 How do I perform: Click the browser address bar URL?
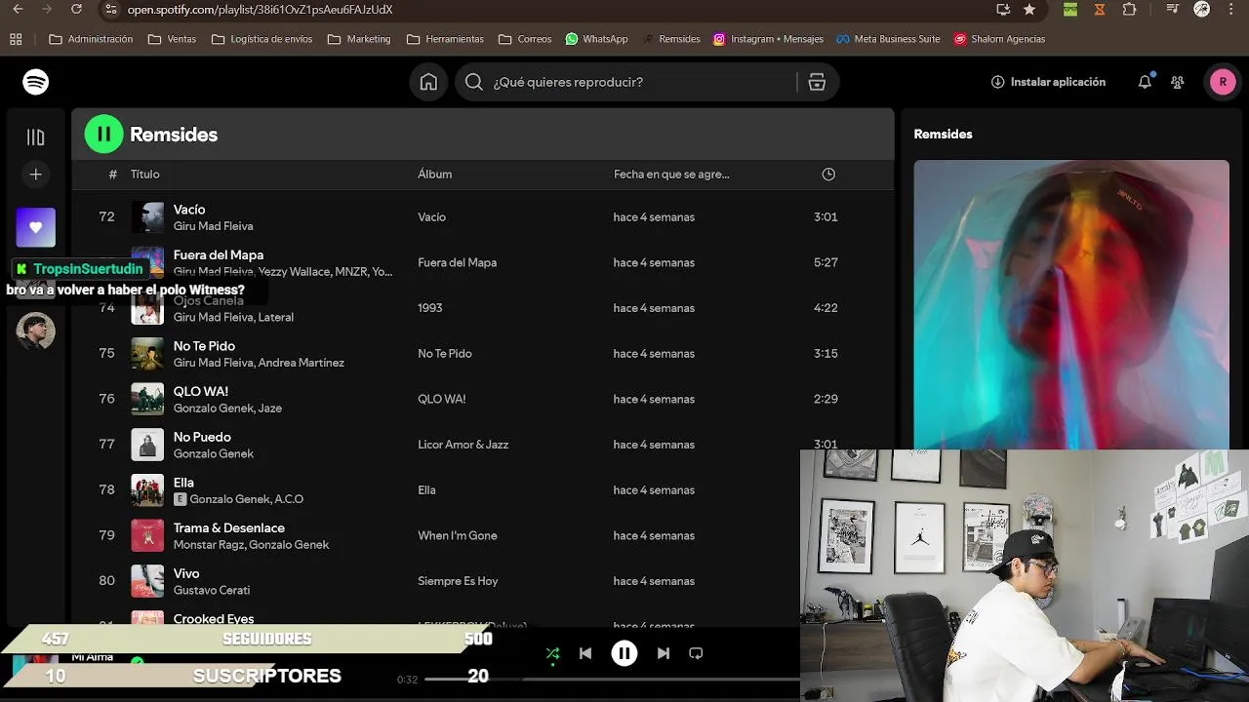tap(260, 10)
